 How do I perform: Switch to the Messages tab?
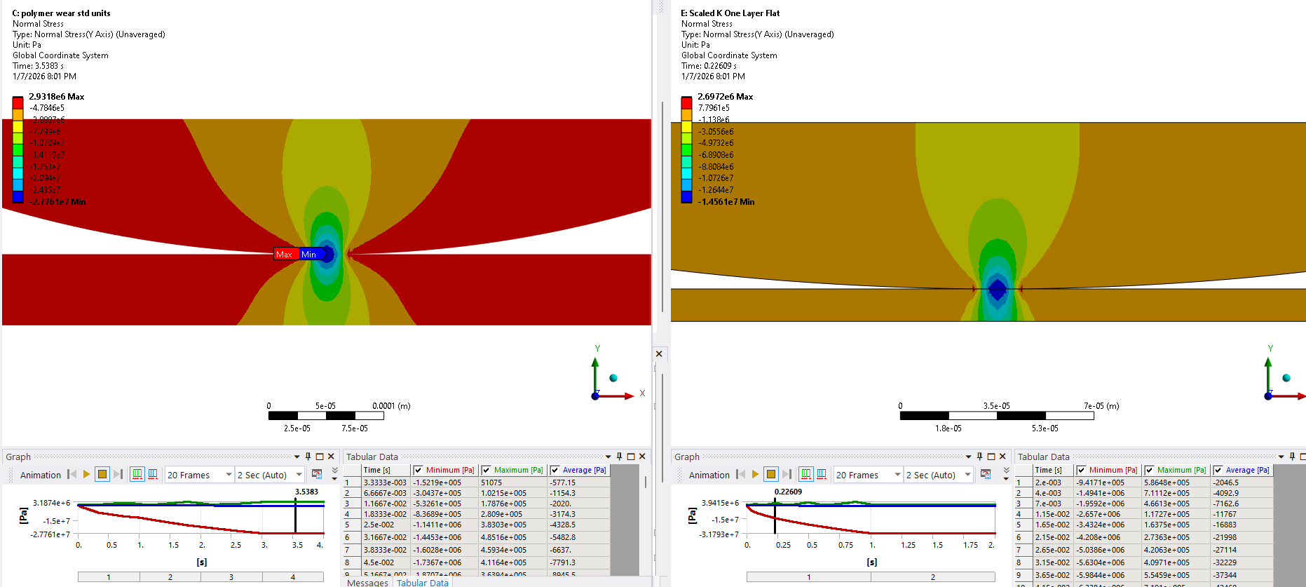pyautogui.click(x=367, y=583)
